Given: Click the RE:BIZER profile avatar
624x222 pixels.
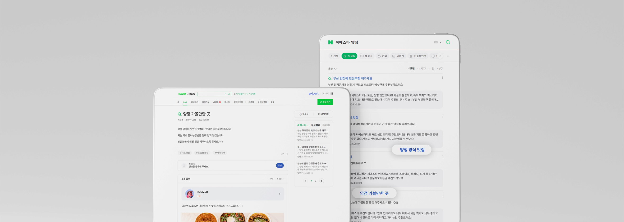Looking at the screenshot, I should 190,194.
